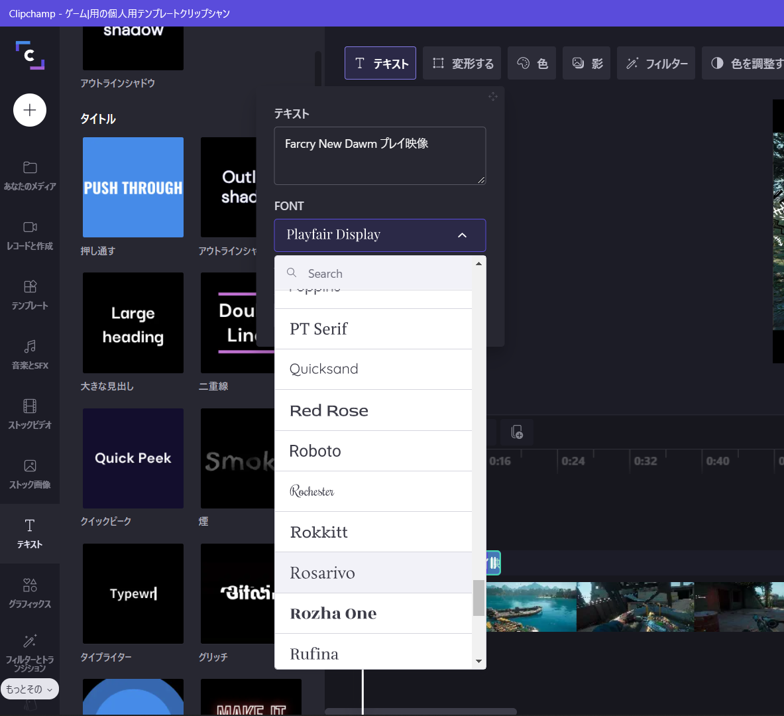
Task: Open the 色 color toolbar tab
Action: [x=532, y=63]
